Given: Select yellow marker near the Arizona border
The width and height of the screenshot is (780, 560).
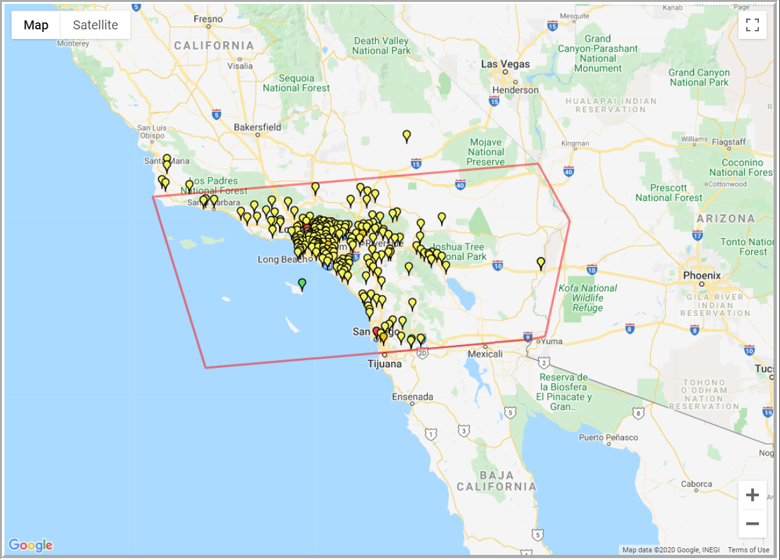Looking at the screenshot, I should pos(541,262).
